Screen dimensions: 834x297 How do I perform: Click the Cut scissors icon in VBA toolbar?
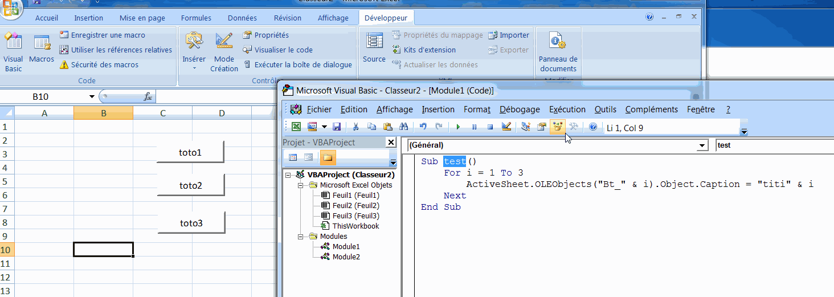(x=355, y=127)
